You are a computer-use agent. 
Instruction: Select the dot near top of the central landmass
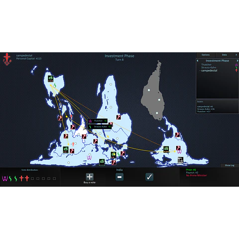pos(111,84)
